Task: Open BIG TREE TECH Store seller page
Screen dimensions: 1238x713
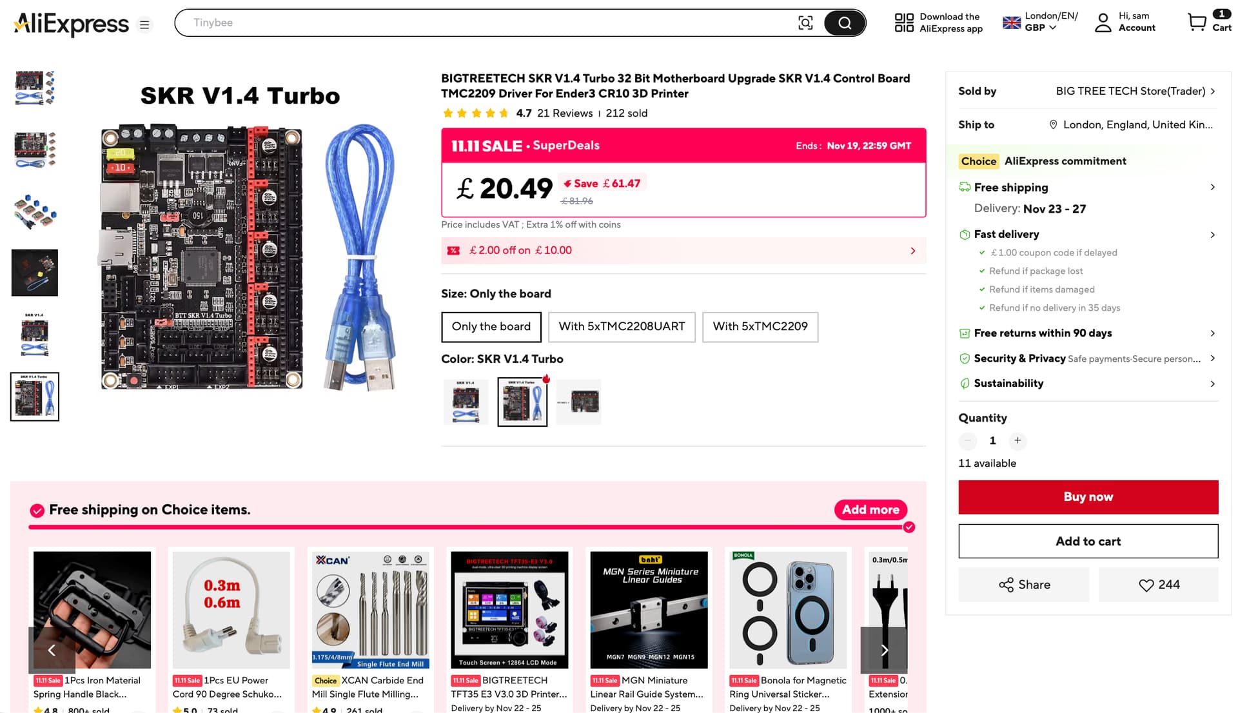Action: coord(1135,91)
